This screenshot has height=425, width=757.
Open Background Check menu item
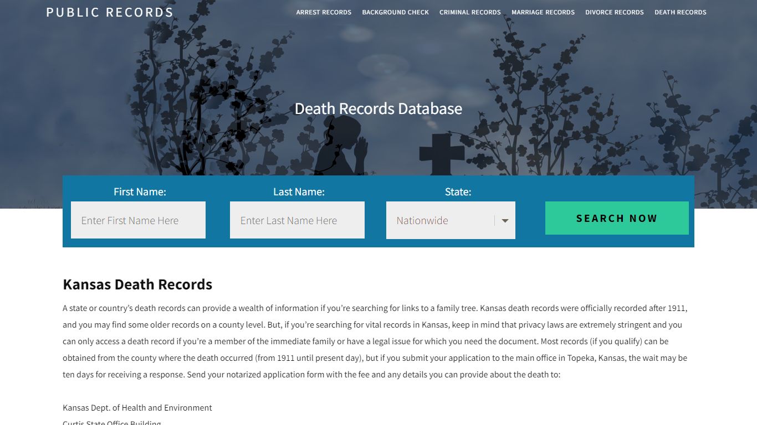395,12
